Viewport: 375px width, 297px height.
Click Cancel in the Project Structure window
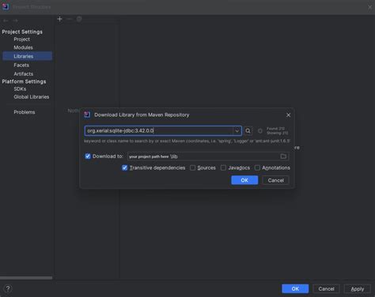pos(326,288)
